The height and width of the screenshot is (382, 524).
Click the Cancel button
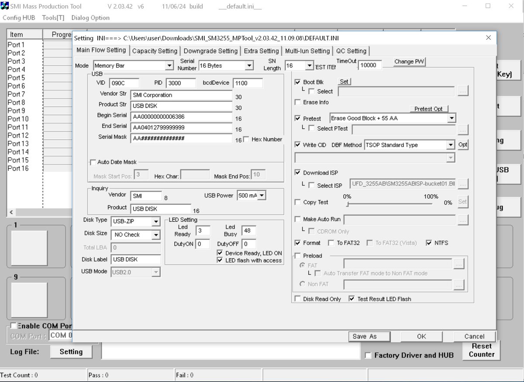[x=474, y=336]
